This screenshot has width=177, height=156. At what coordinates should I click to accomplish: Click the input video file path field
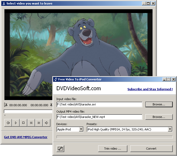(99, 104)
